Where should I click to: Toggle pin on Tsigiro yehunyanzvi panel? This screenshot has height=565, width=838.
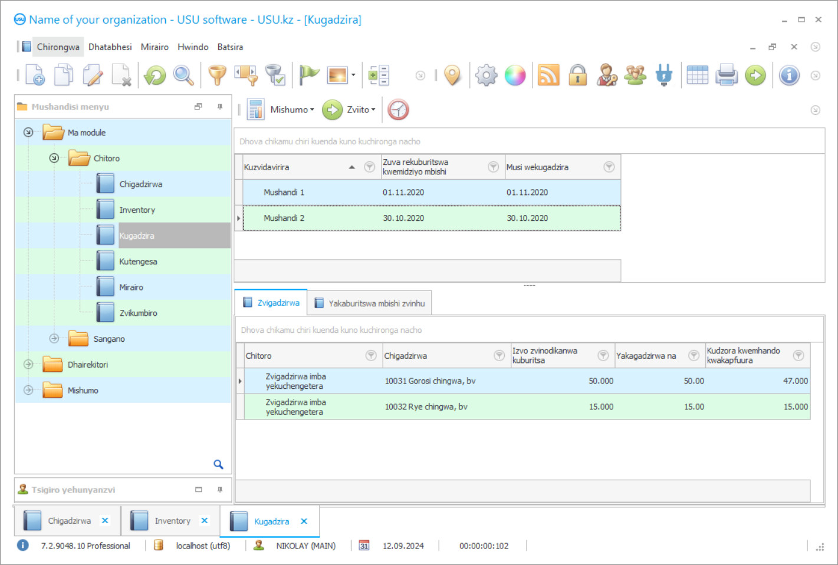(x=220, y=490)
